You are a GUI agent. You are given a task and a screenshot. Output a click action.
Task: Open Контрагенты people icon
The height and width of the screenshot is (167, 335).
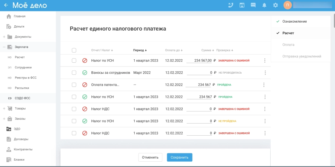[x=9, y=150]
